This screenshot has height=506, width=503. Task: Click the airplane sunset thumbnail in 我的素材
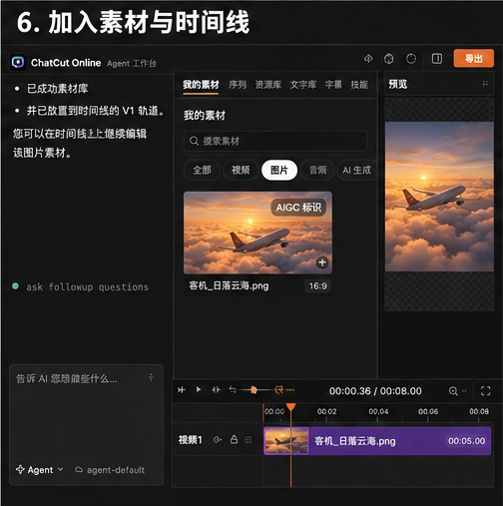coord(257,233)
